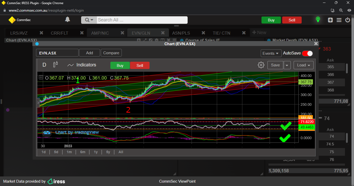The width and height of the screenshot is (354, 186).
Task: Close the EVN/GLN workspace tab
Action: 163,33
